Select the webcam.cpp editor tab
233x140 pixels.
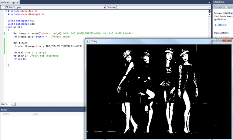8,2
